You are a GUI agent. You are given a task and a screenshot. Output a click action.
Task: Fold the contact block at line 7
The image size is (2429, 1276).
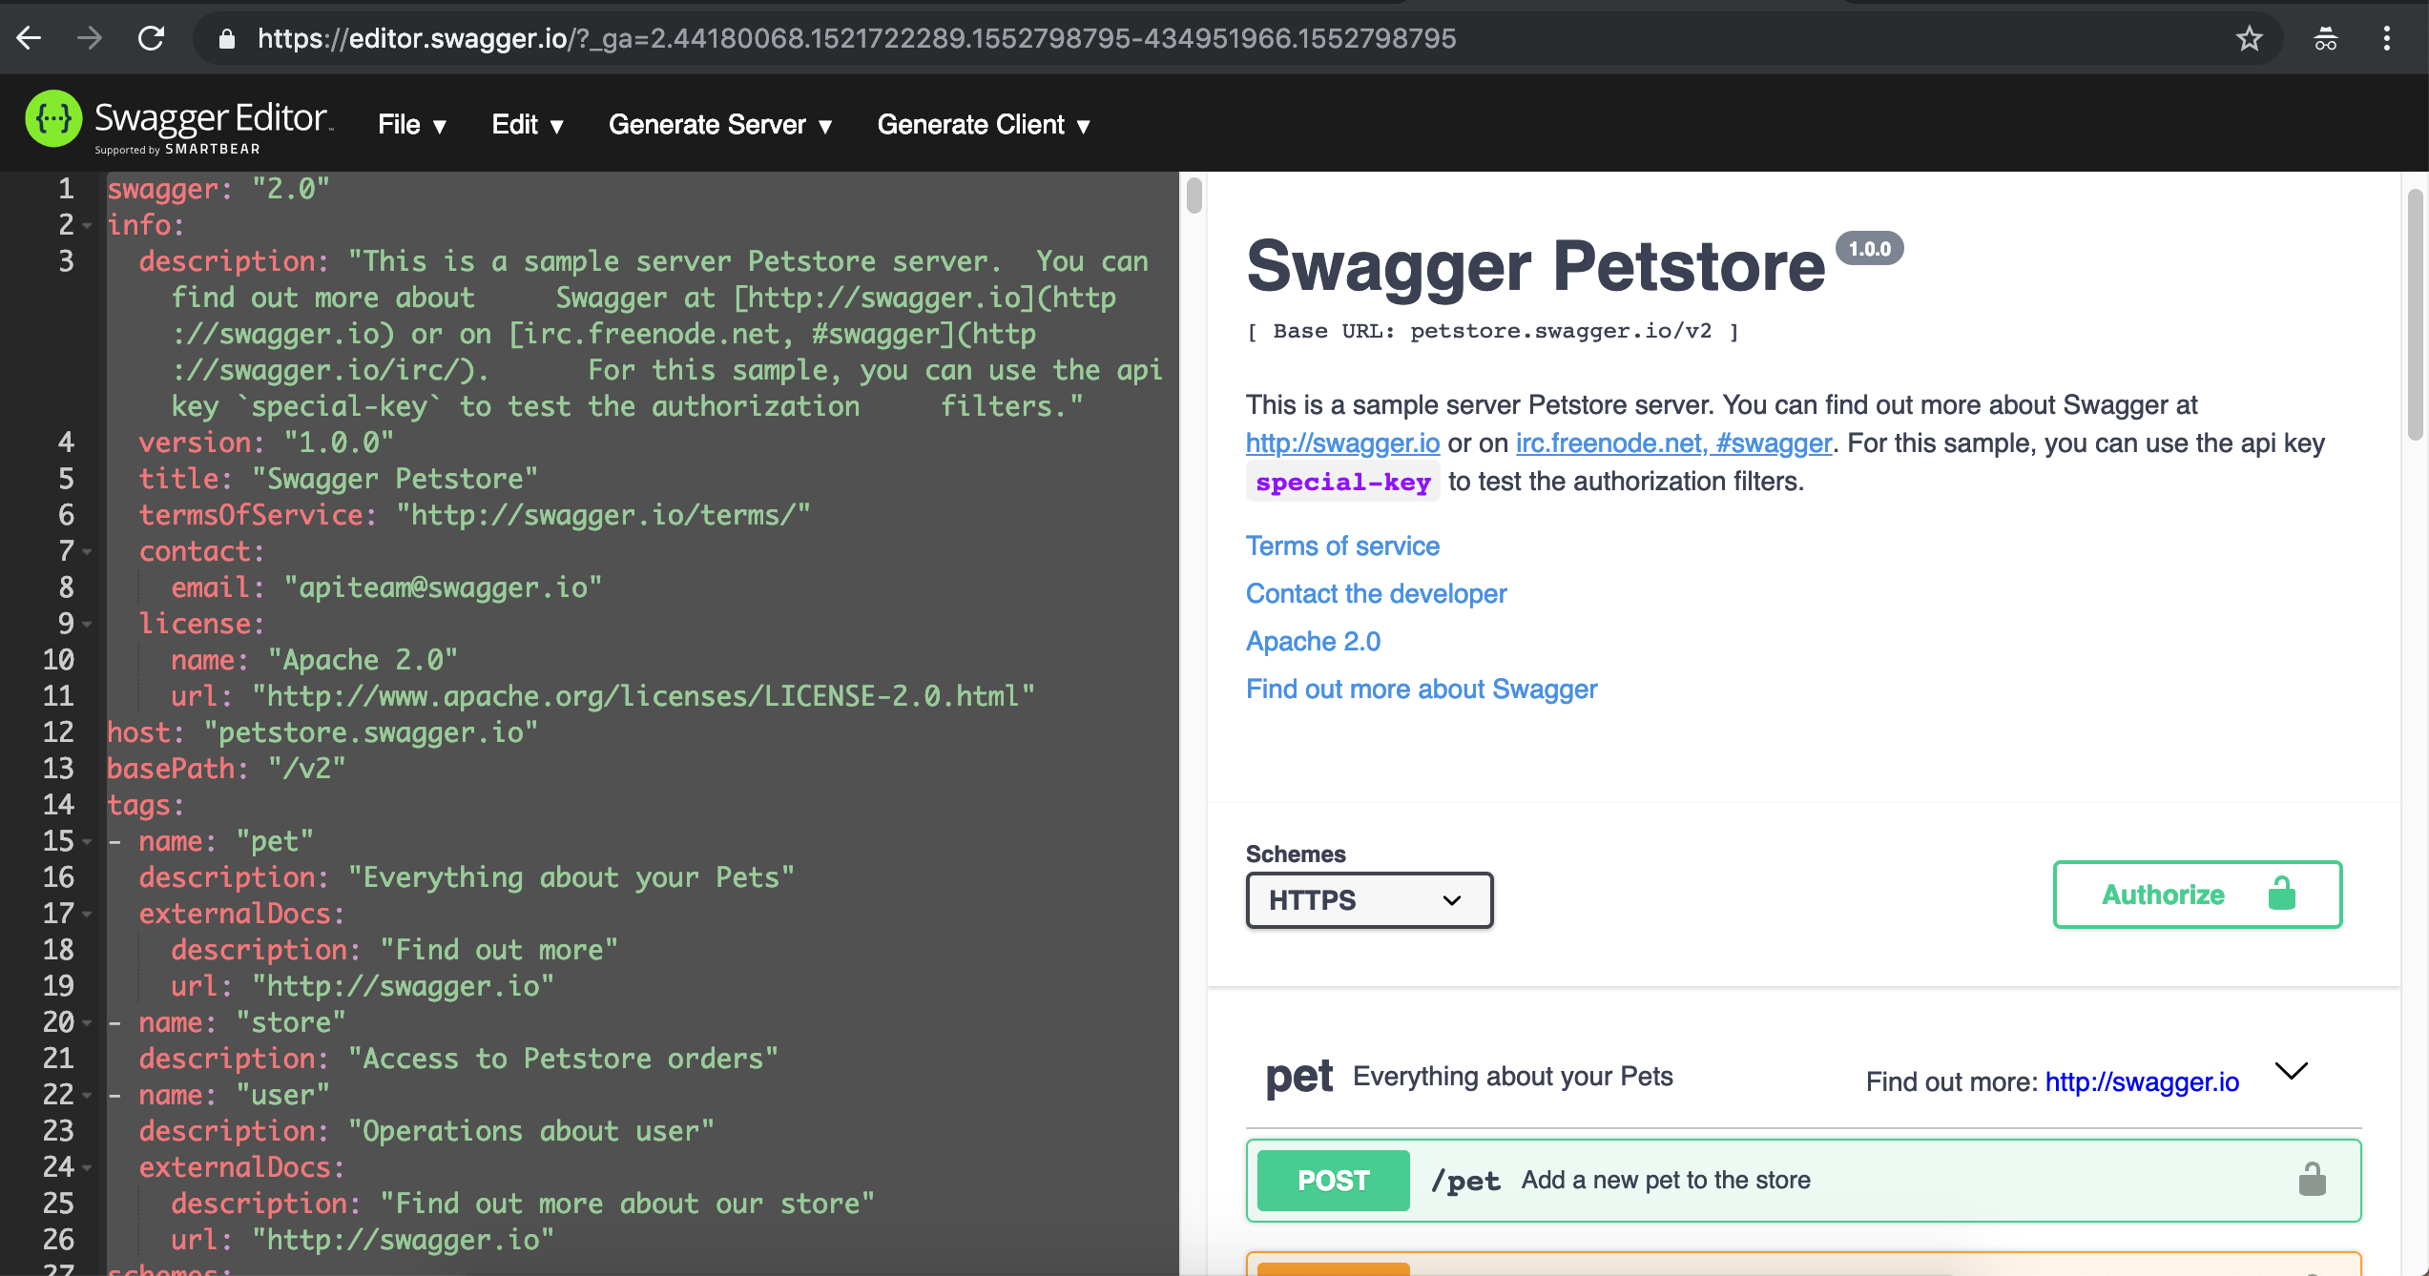[x=87, y=552]
